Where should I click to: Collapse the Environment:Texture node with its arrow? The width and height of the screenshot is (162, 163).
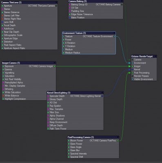tap(114, 33)
